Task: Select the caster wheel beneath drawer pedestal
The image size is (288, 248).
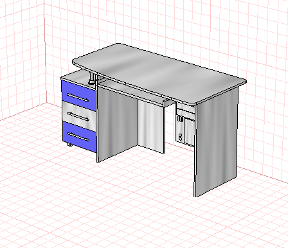Action: (x=69, y=145)
